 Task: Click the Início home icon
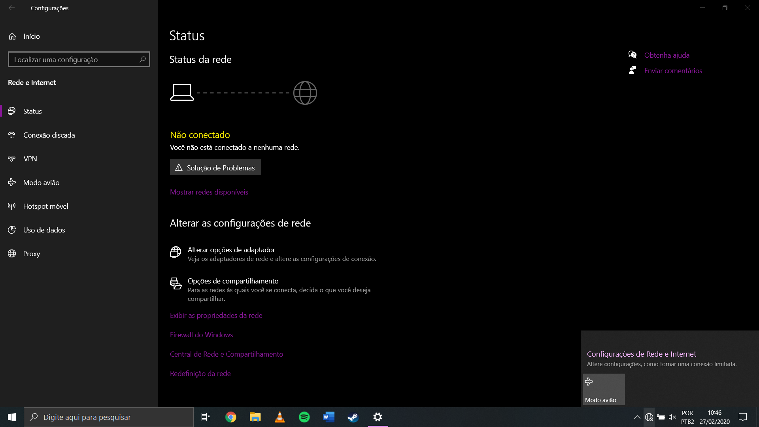[12, 36]
